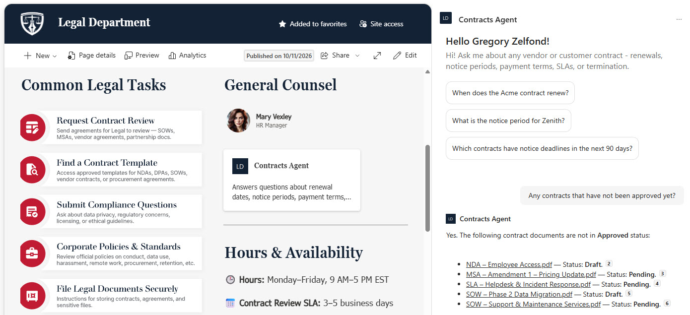
Task: Click the star icon beside Added to favorites
Action: pos(282,24)
